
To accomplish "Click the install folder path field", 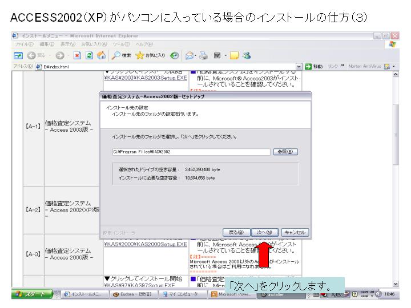I will (191, 152).
